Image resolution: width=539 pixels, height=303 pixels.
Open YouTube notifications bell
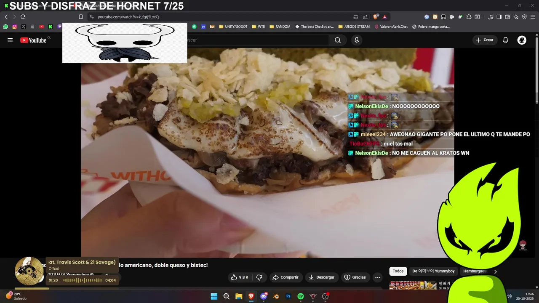click(x=506, y=40)
